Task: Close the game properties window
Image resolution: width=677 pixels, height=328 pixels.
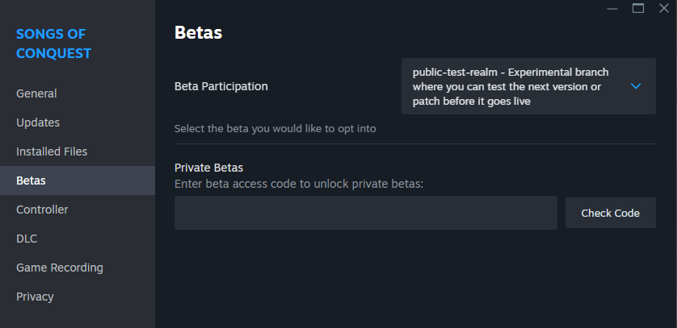Action: pos(663,8)
